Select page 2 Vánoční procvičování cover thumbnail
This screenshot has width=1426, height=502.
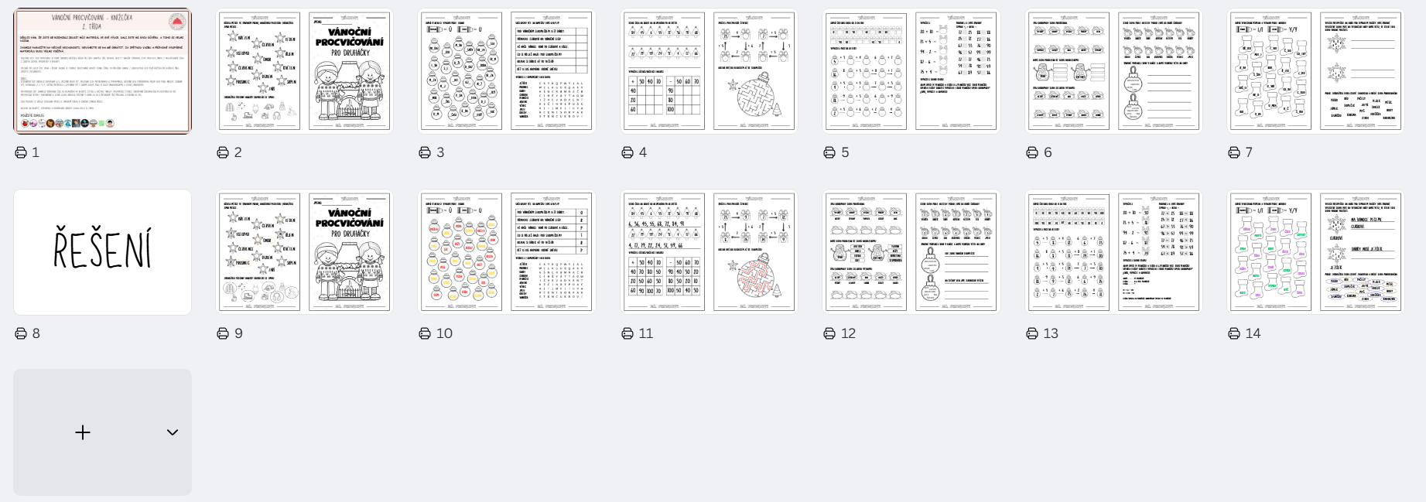[x=304, y=71]
